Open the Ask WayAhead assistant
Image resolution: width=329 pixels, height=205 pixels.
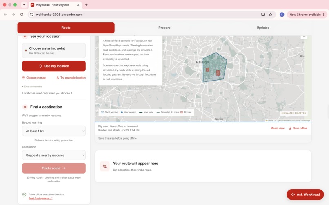pyautogui.click(x=305, y=194)
